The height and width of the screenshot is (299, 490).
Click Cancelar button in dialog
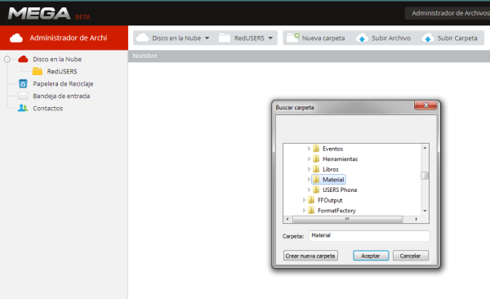coord(410,256)
